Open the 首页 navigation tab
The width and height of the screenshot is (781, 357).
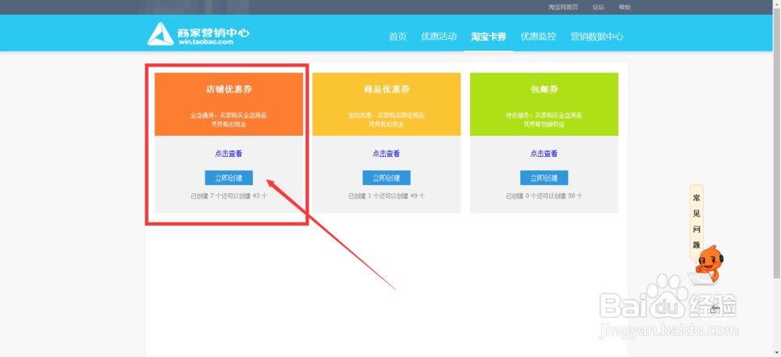(x=398, y=37)
